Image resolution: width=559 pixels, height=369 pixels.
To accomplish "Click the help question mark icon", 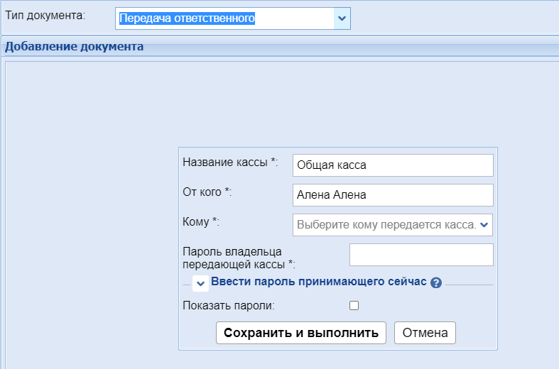I will tap(435, 283).
